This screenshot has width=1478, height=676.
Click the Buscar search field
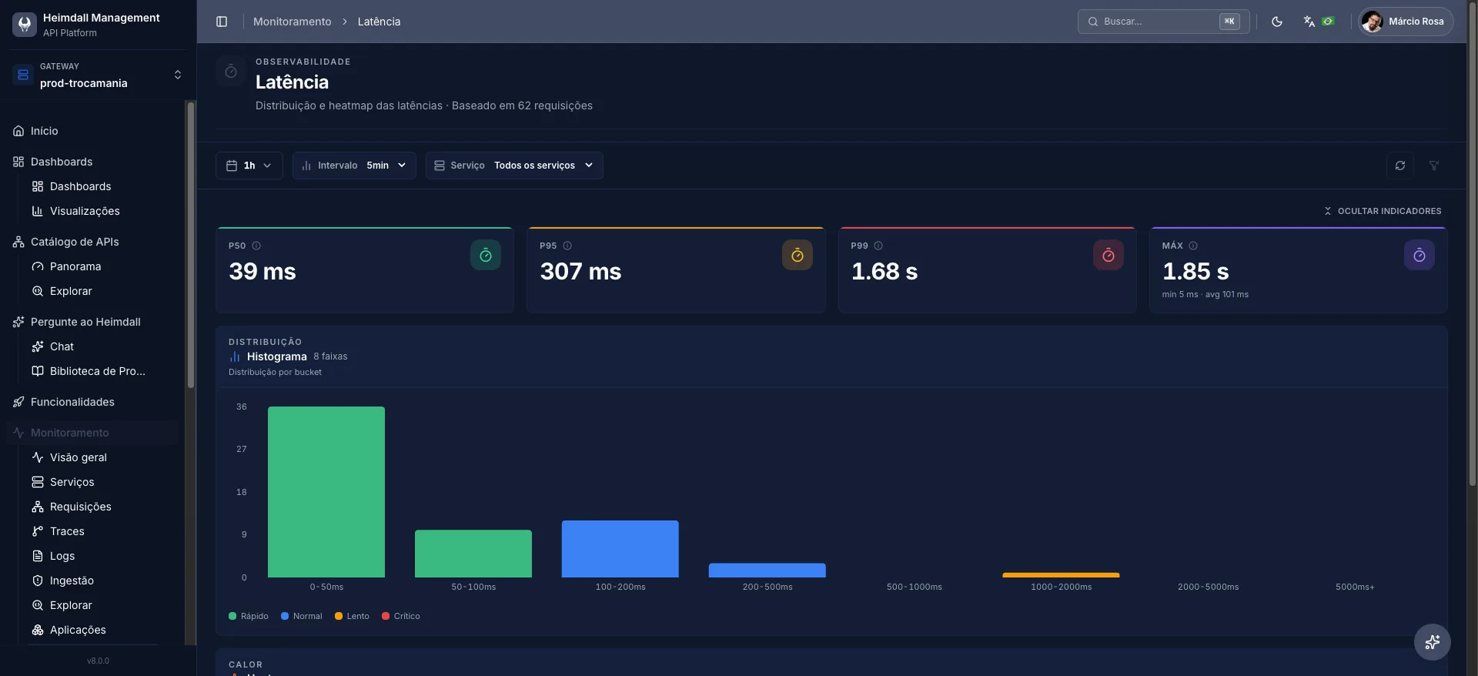[1163, 22]
